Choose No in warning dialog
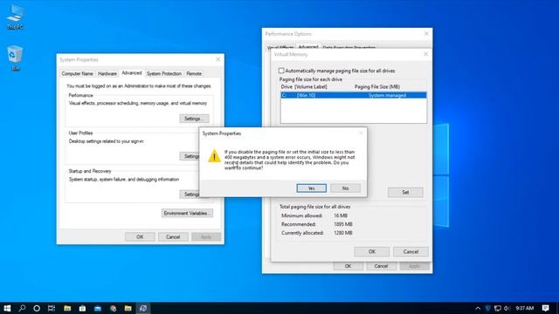This screenshot has height=314, width=559. tap(346, 188)
